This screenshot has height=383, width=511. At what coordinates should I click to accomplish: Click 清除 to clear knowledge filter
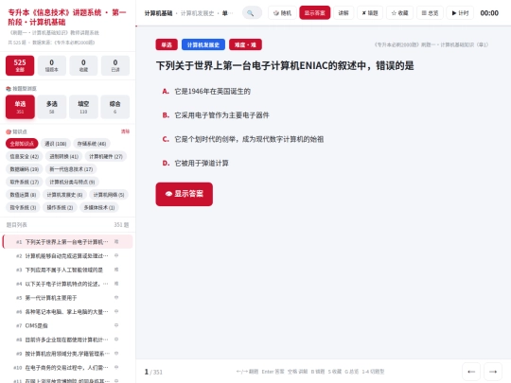126,131
